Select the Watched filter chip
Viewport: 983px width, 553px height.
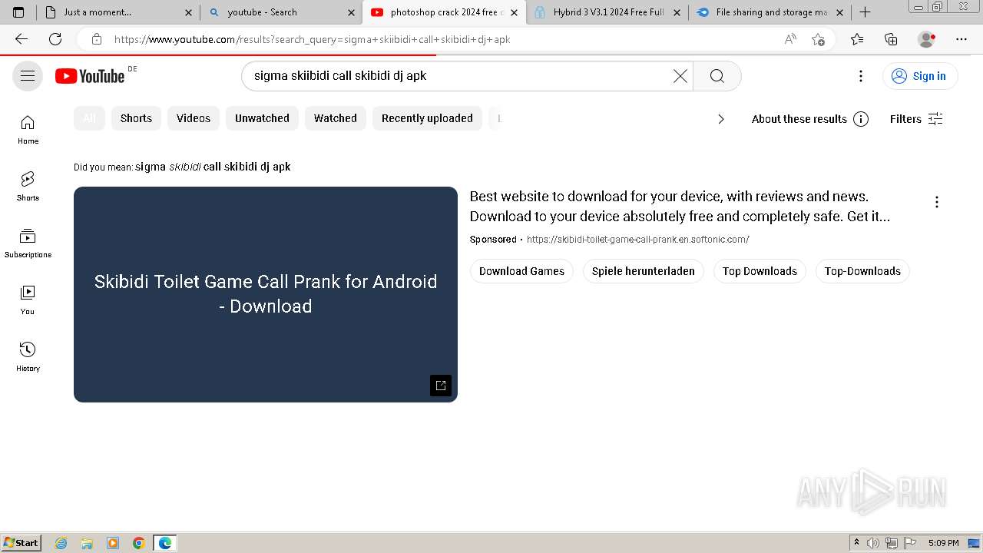coord(336,118)
